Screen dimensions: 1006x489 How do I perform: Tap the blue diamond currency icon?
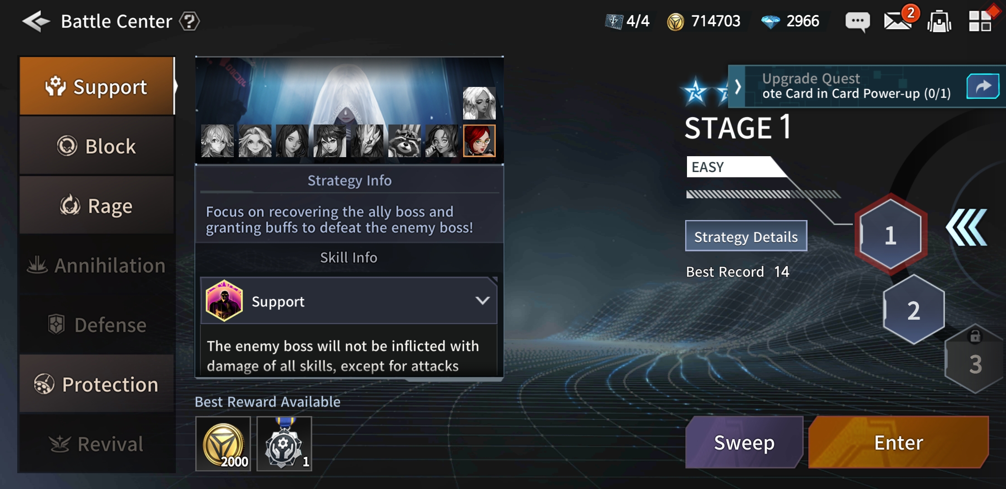click(770, 21)
